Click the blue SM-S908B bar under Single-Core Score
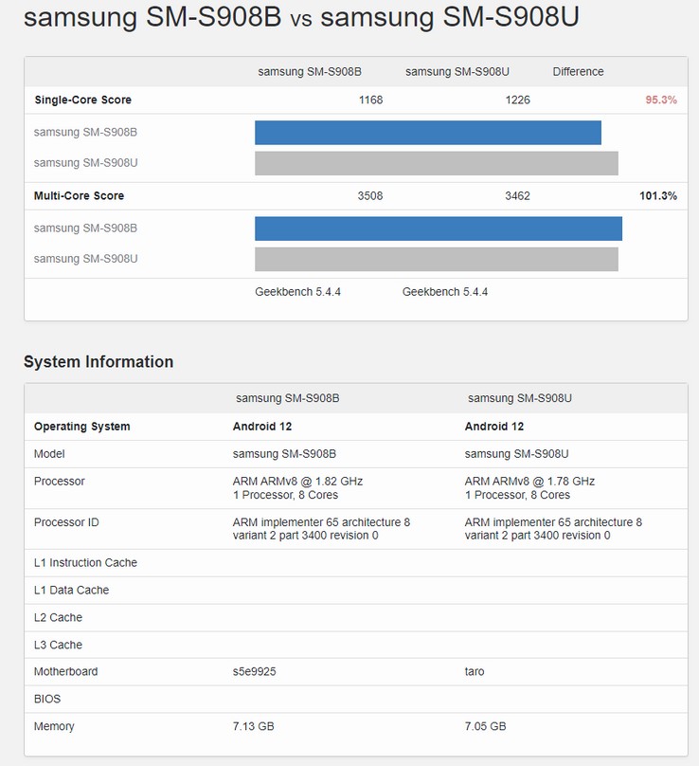 (x=428, y=133)
